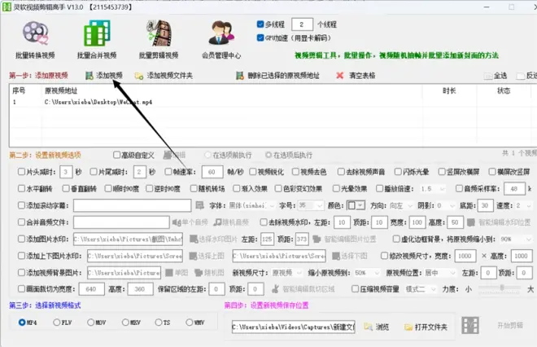Open the 批量转换视频 tool icon
Screen dimensions: 537x347
(35, 33)
